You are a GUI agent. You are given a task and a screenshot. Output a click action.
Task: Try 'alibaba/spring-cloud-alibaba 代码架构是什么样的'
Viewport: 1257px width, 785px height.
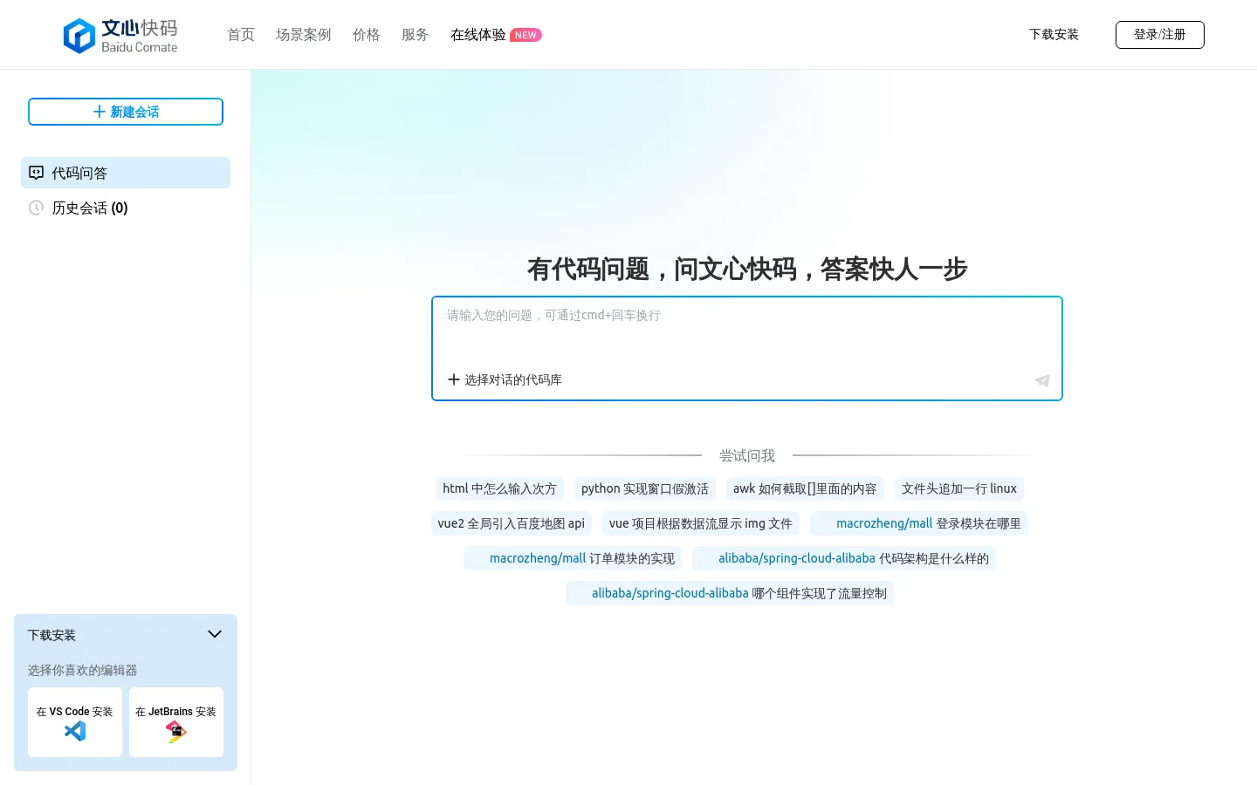tap(844, 558)
